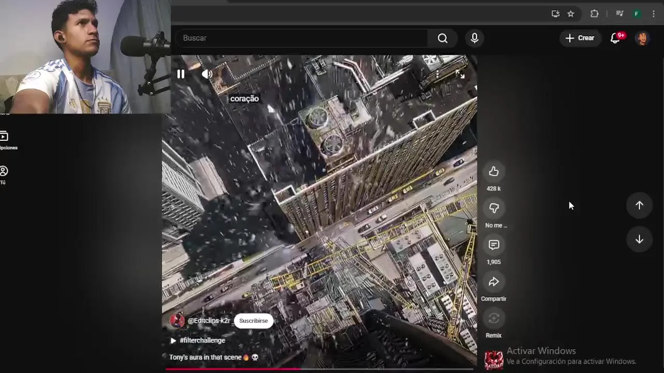The image size is (664, 373).
Task: Click the 'coração' caption text
Action: (x=244, y=98)
